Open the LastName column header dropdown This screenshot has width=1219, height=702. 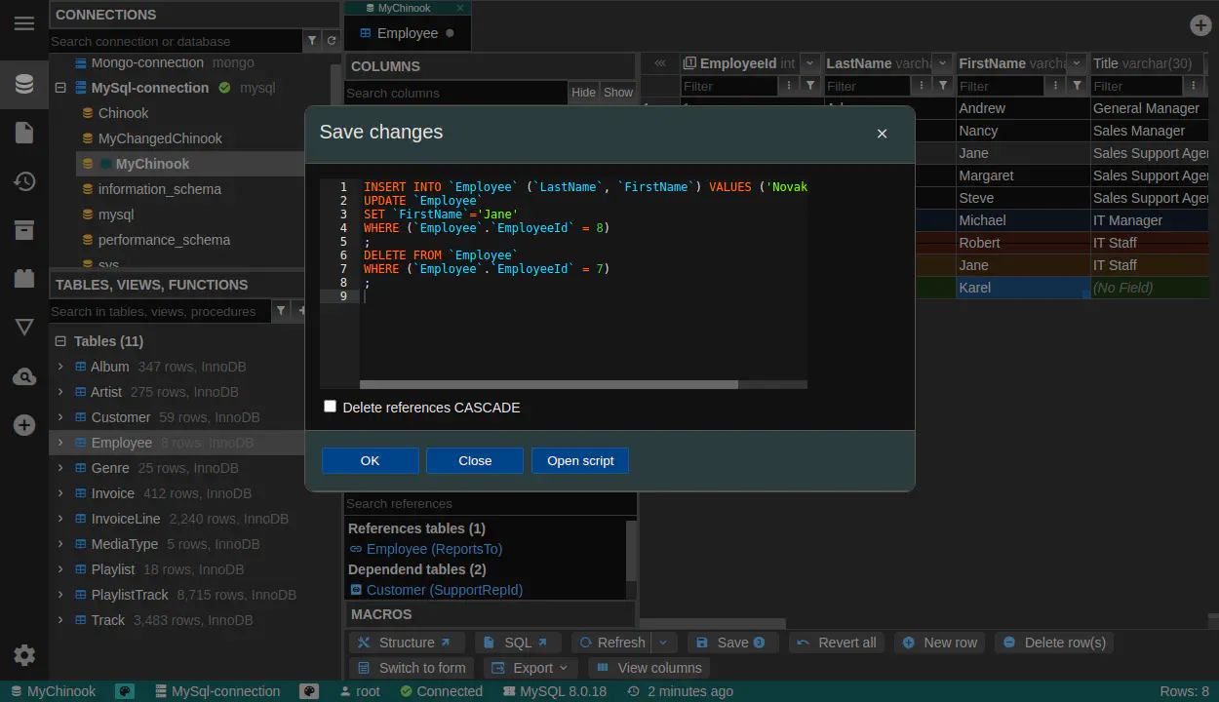(942, 63)
